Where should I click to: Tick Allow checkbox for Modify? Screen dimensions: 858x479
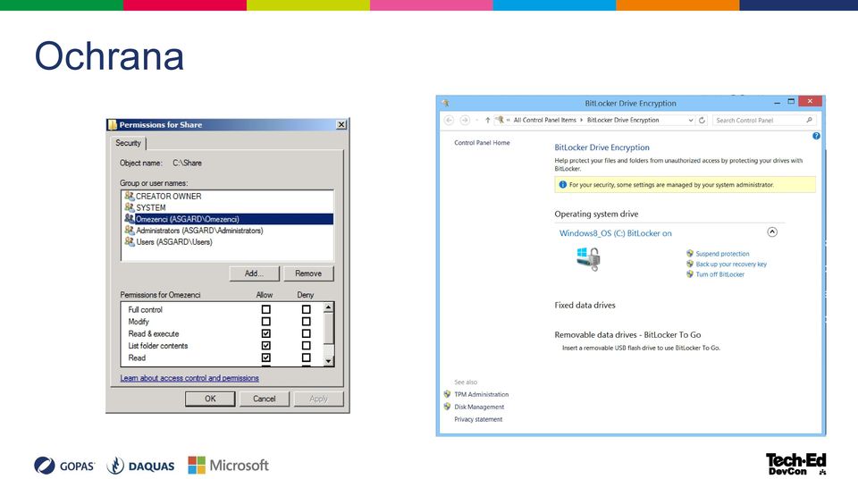pos(266,322)
